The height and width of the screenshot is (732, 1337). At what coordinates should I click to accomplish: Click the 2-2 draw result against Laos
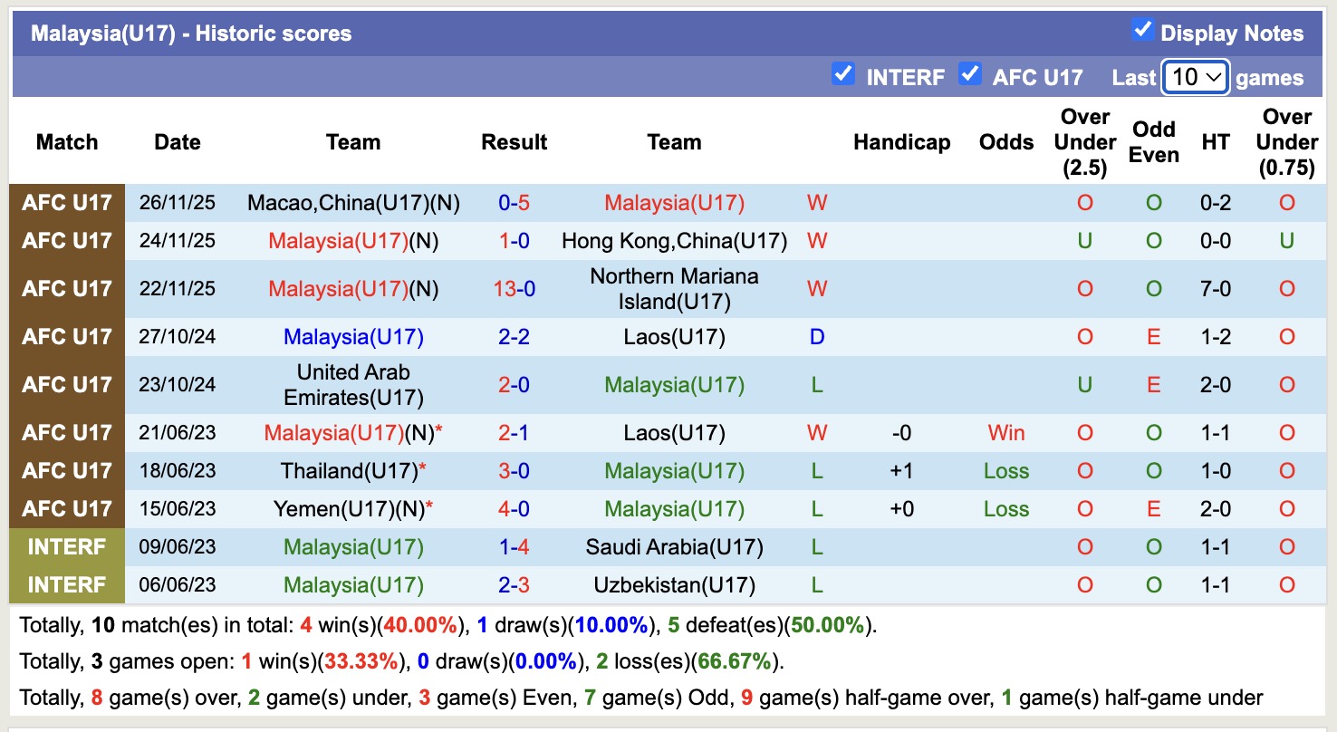click(514, 337)
